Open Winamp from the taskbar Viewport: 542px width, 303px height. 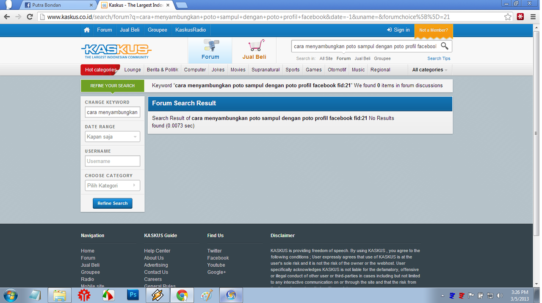158,295
